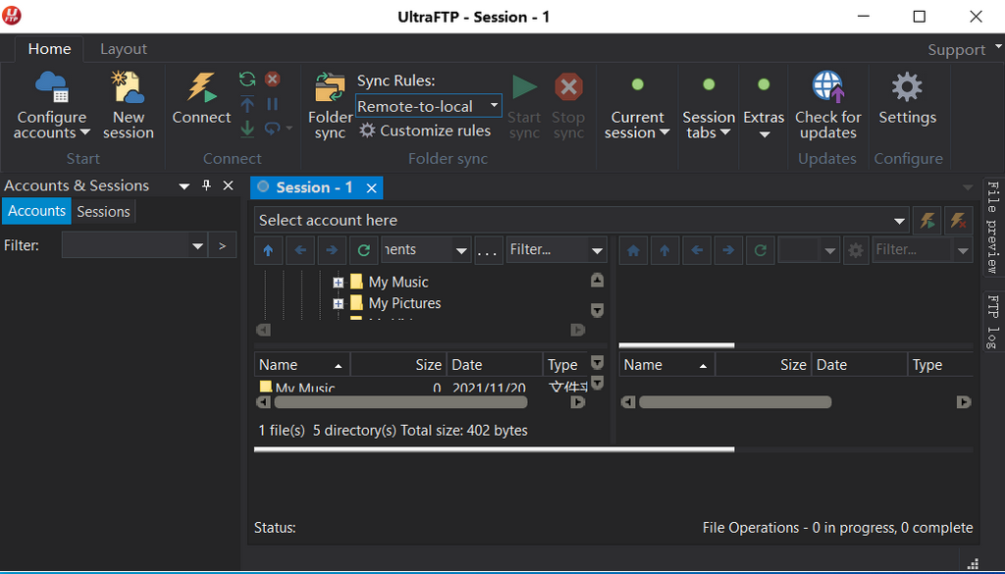Screen dimensions: 1005x574
Task: Disconnect session using lightning-x icon beside account selector
Action: 958,221
